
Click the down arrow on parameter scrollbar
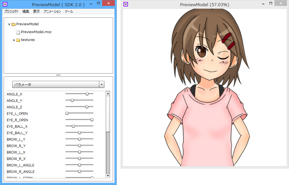[108, 176]
